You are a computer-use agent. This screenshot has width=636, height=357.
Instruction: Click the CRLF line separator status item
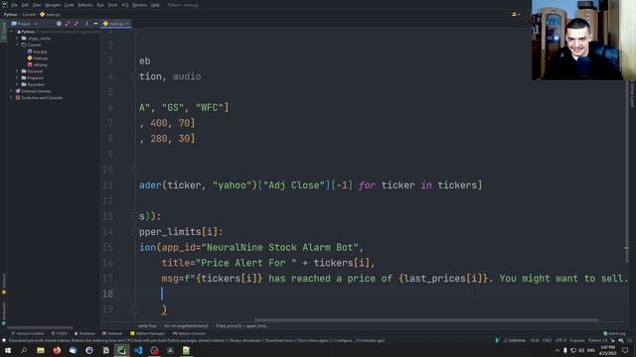point(548,341)
